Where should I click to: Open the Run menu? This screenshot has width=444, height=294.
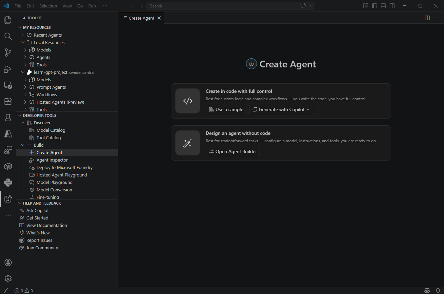click(x=92, y=6)
